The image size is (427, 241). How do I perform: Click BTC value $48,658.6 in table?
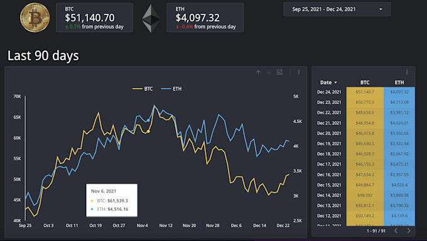tap(365, 112)
